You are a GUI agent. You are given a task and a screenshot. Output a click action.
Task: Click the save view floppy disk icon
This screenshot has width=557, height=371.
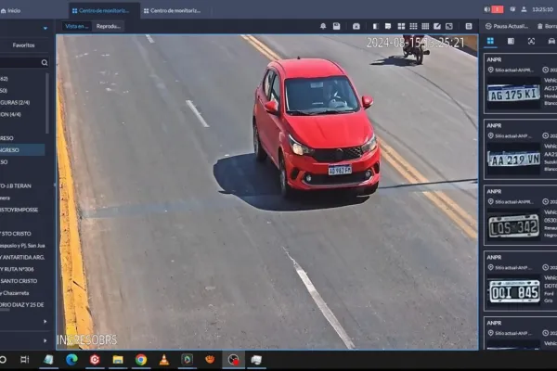(336, 26)
